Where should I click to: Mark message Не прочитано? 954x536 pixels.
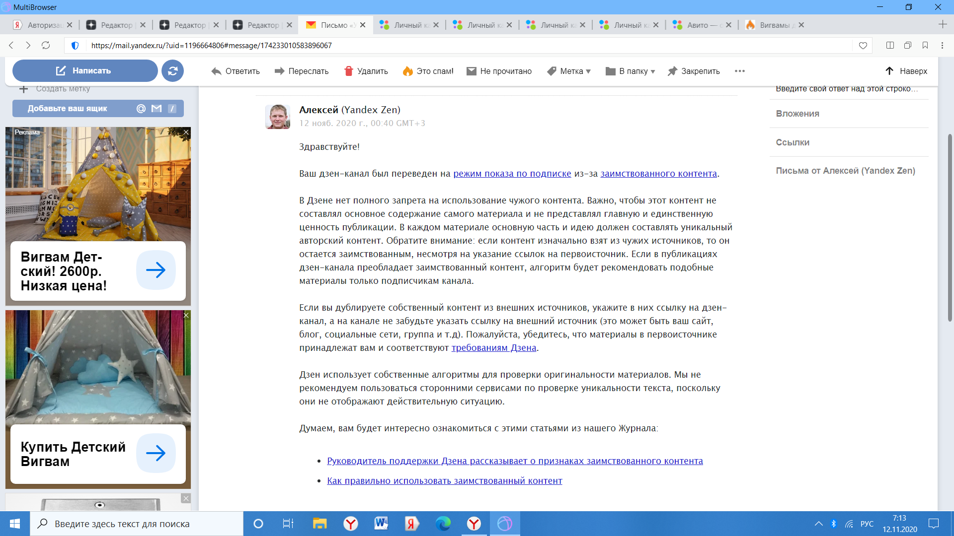[x=499, y=71]
